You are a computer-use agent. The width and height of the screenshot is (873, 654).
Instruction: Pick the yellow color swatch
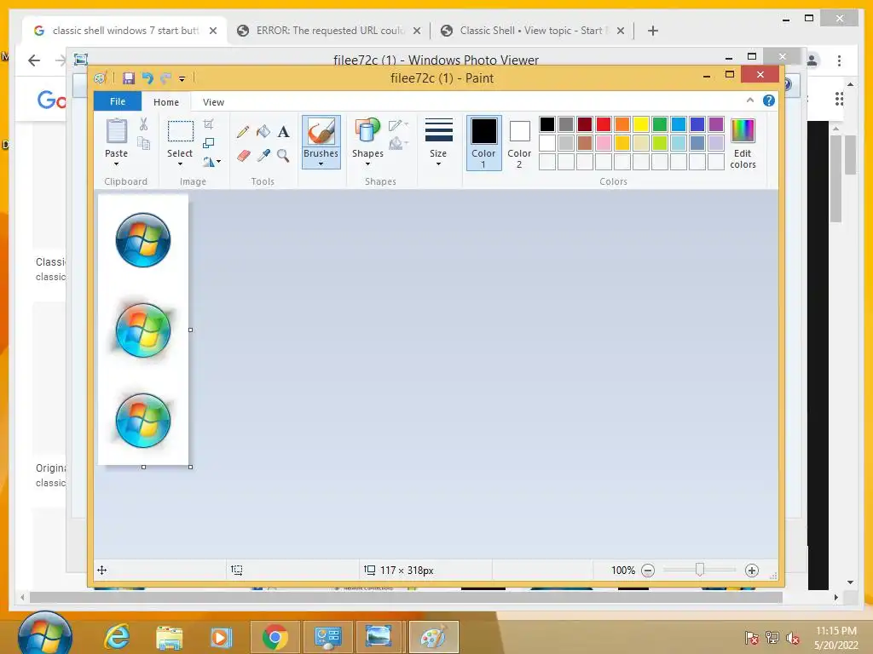coord(641,124)
